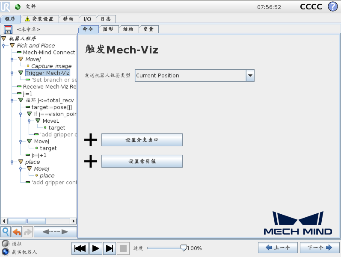Click the 速度 speed slider handle
The height and width of the screenshot is (257, 341).
[184, 248]
